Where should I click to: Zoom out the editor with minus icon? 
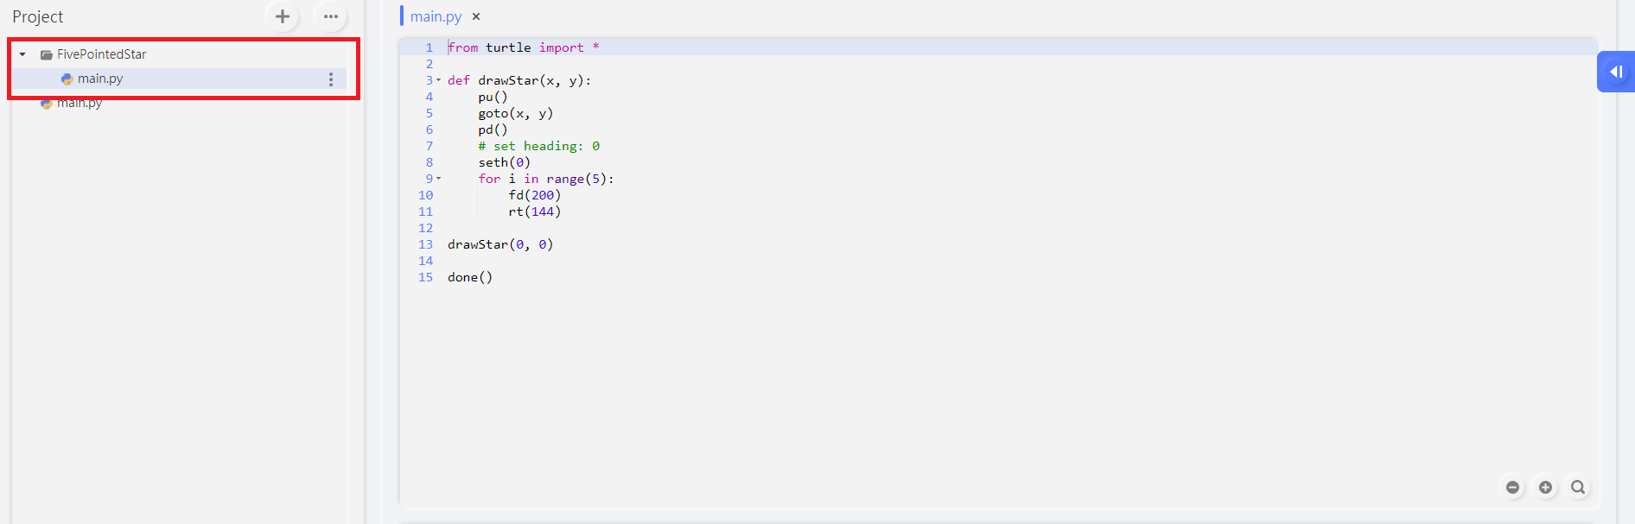[x=1512, y=487]
